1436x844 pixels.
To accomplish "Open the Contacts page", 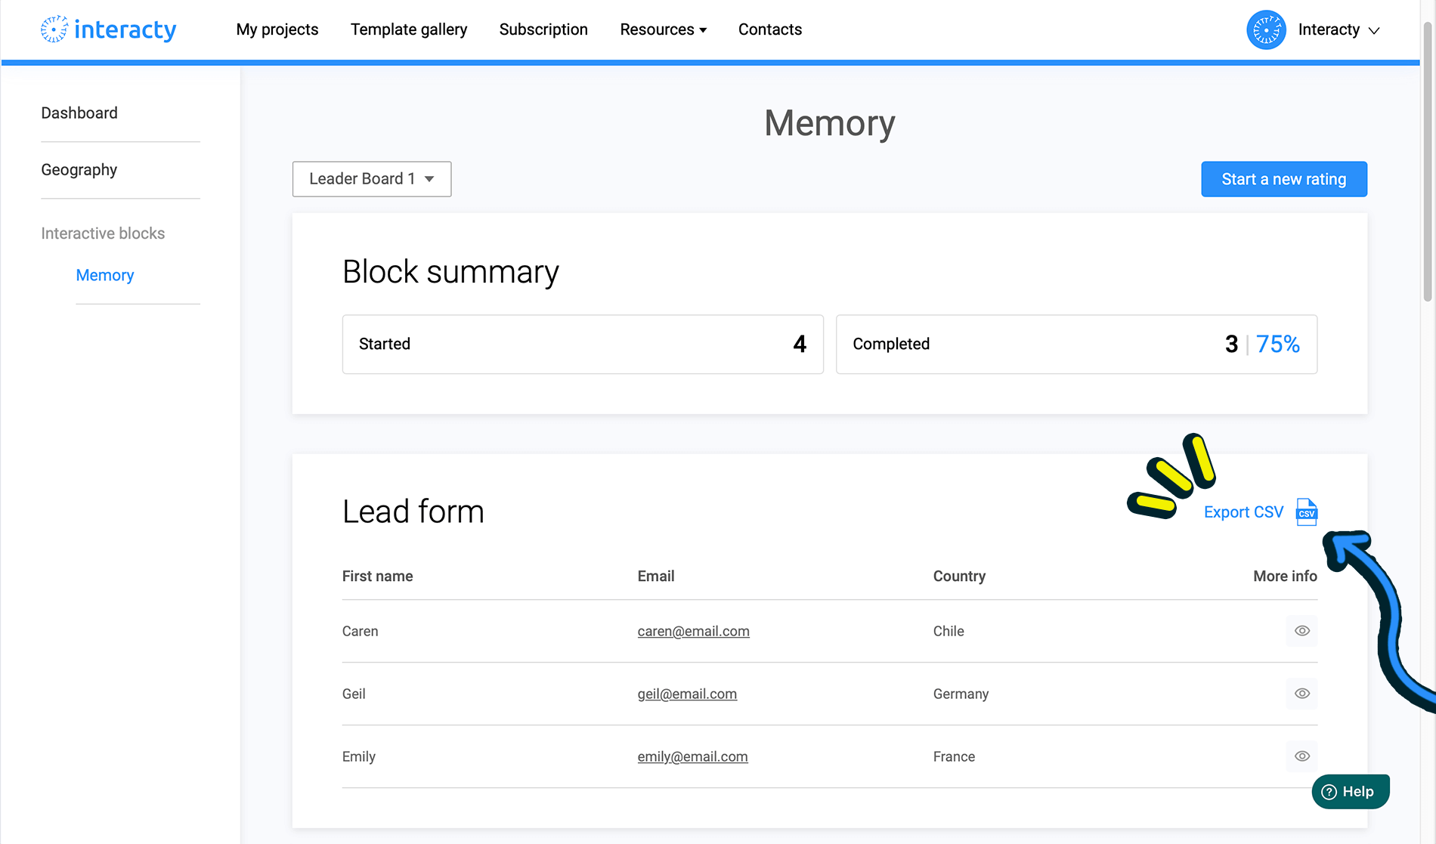I will [x=770, y=29].
